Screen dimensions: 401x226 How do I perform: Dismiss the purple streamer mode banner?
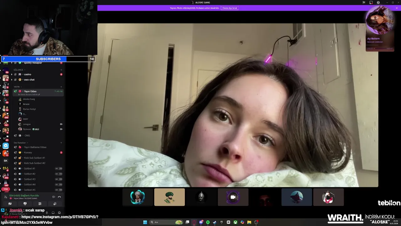(397, 8)
